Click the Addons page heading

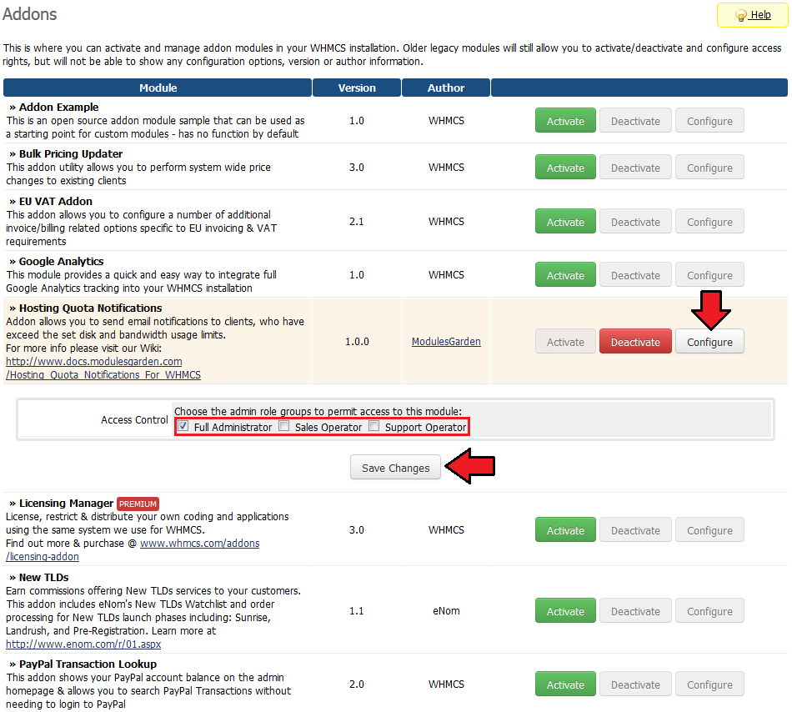30,14
